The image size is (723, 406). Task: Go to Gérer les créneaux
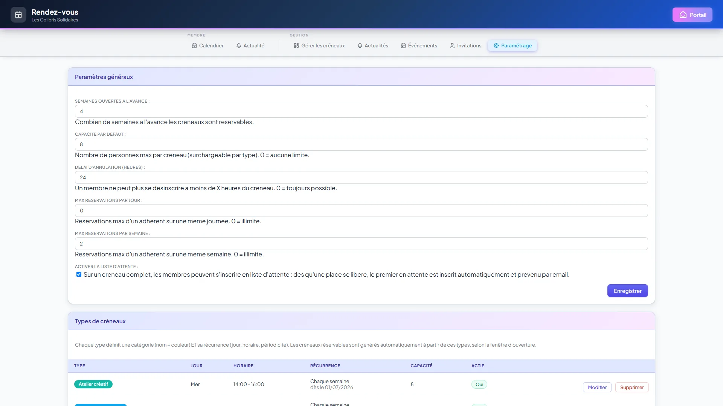click(319, 45)
